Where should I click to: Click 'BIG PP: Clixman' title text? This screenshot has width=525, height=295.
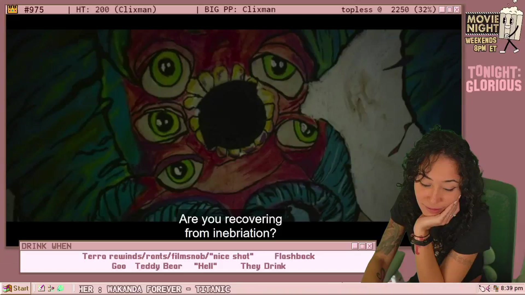[x=240, y=10]
